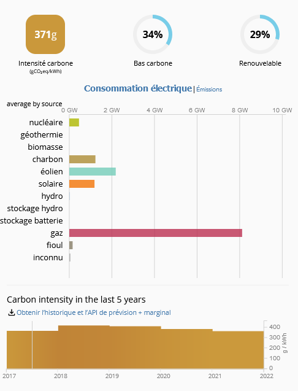
Task: Click the fioul bar in the chart
Action: click(71, 245)
